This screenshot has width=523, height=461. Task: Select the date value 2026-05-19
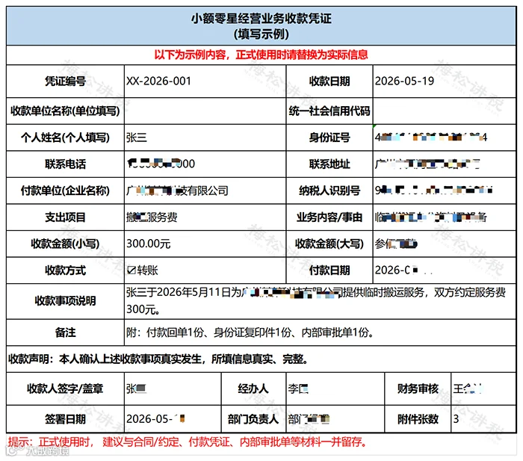[x=404, y=81]
